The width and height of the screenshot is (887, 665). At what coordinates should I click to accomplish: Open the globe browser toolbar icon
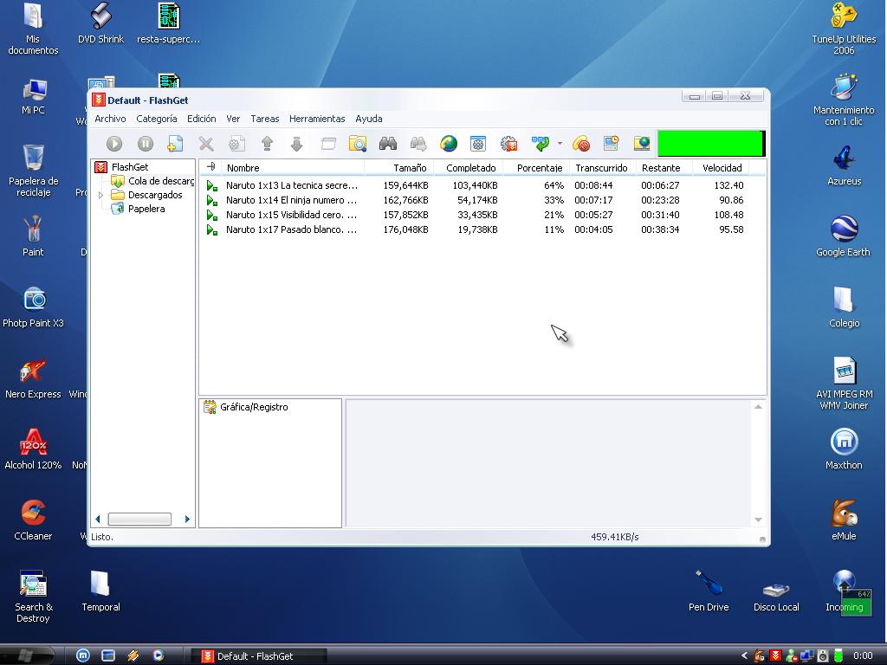[449, 144]
